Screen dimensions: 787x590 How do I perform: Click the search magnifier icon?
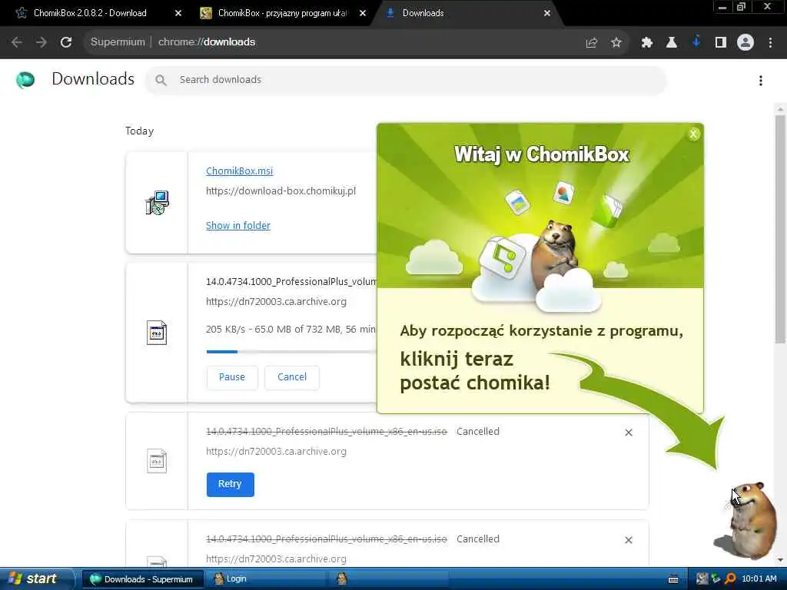(161, 80)
